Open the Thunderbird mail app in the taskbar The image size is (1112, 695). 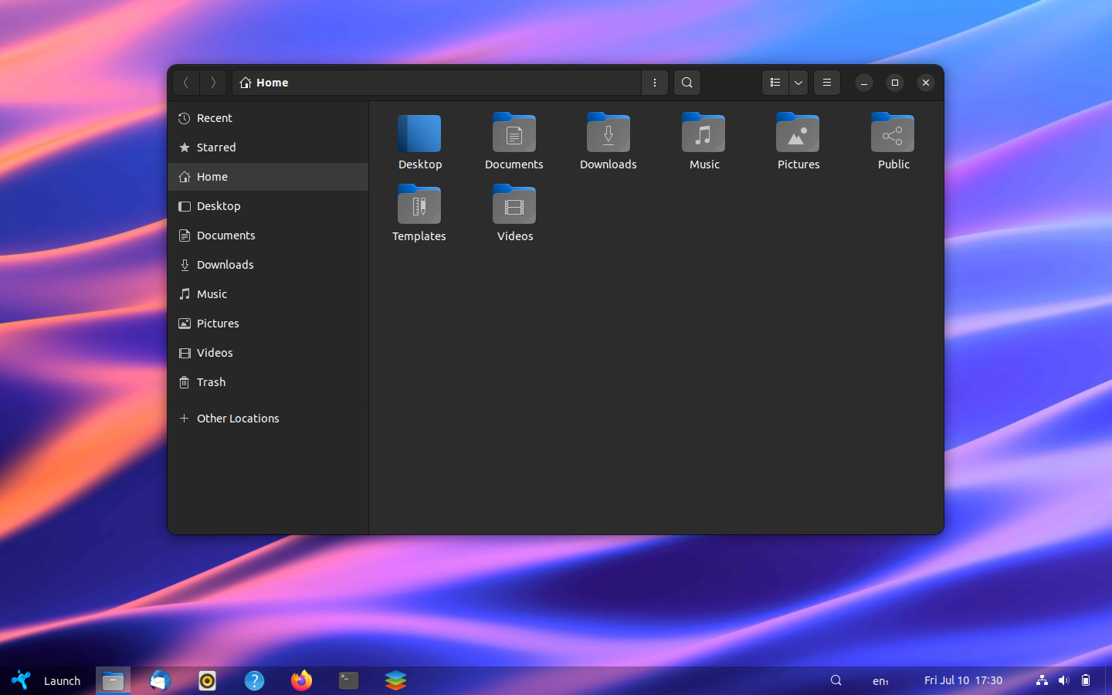coord(160,680)
